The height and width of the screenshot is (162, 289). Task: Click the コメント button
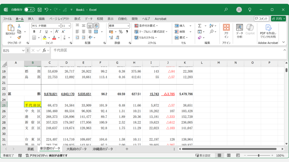coord(261,19)
